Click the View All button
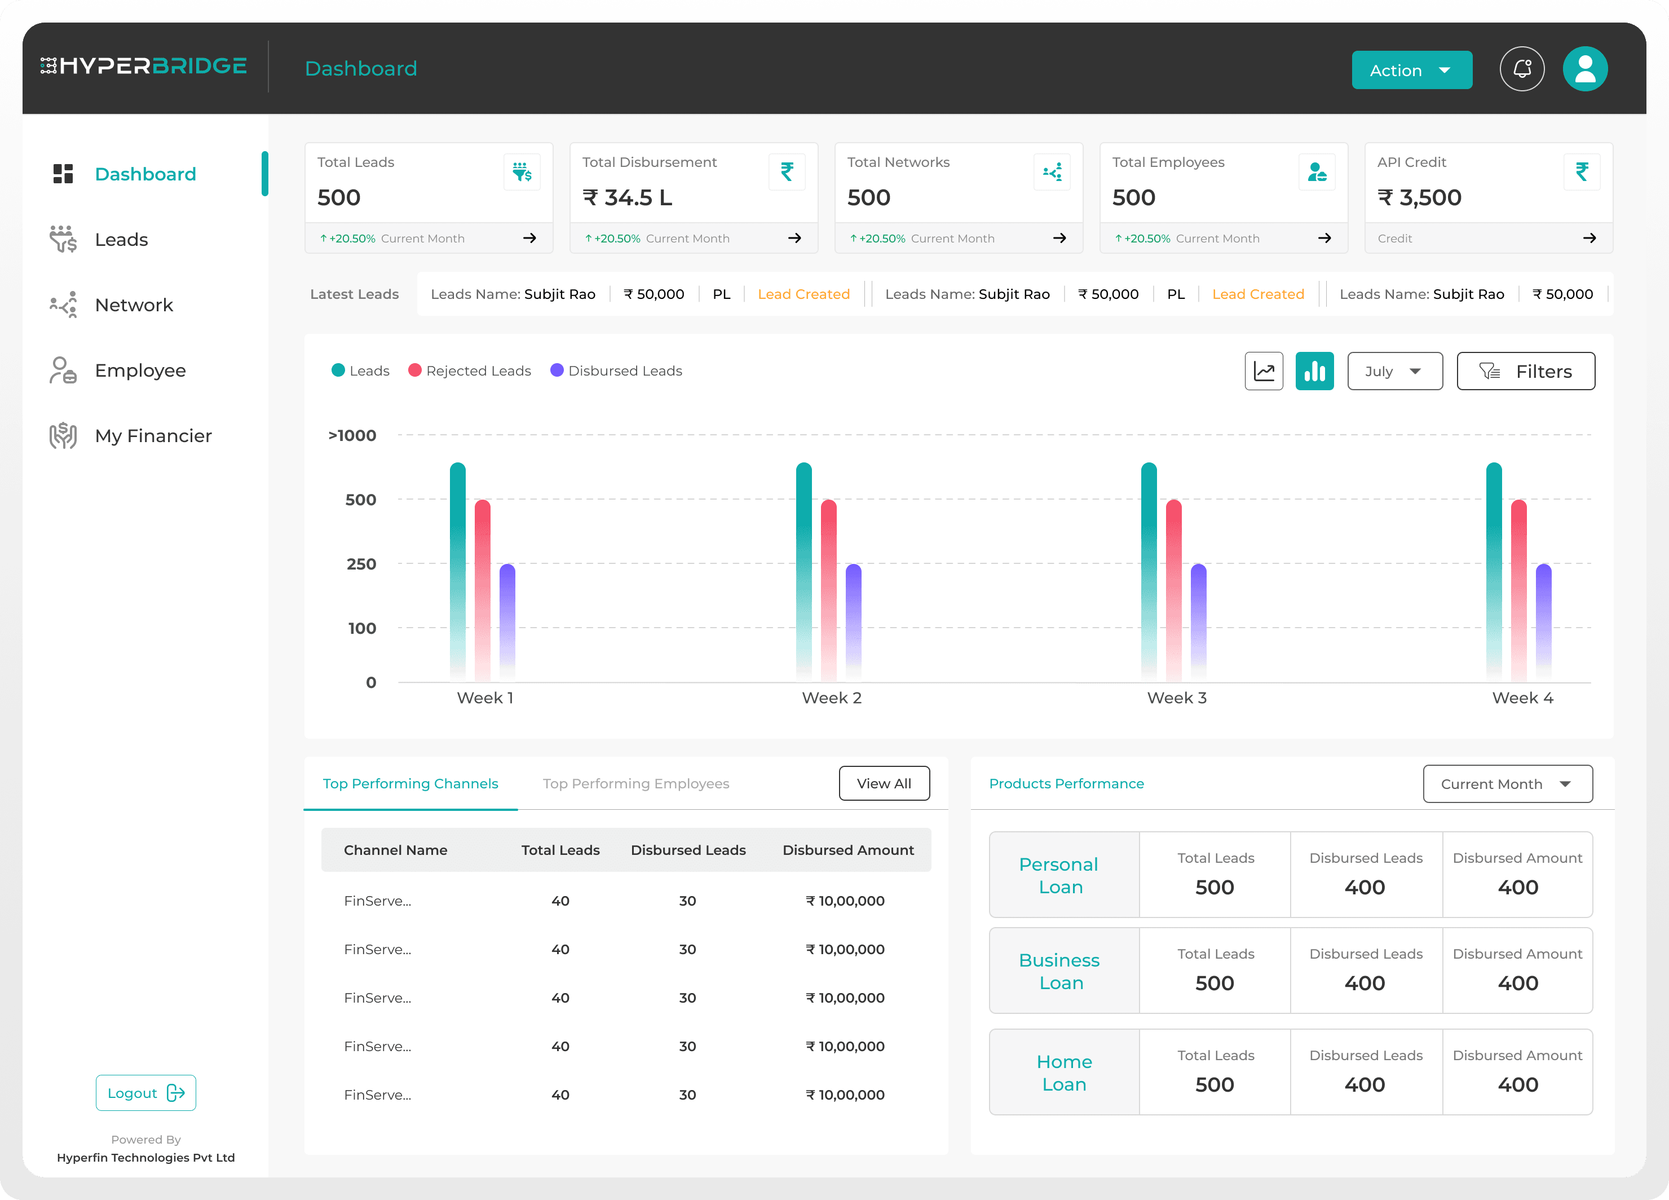Screen dimensions: 1669x1200 [884, 784]
